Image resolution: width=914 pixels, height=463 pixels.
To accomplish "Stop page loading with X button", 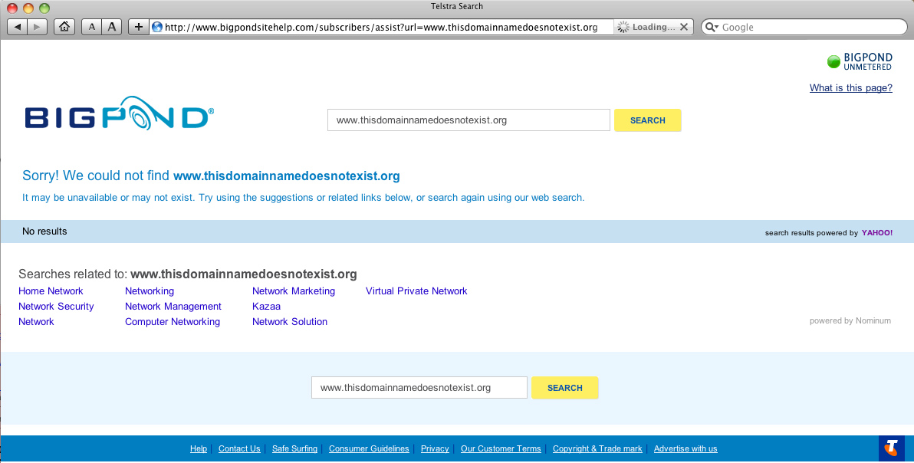I will click(x=684, y=27).
